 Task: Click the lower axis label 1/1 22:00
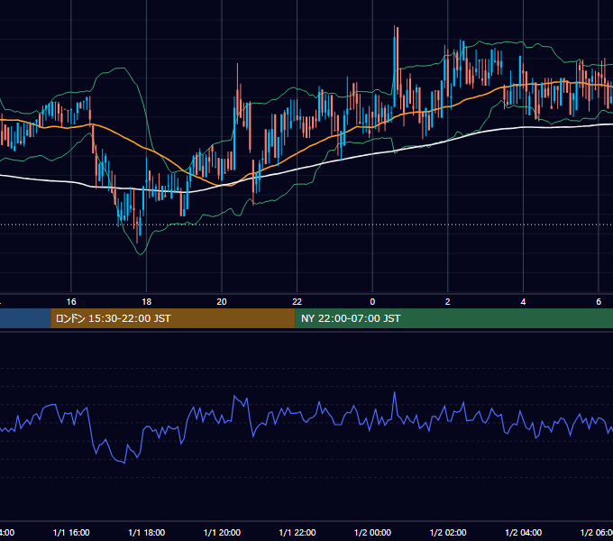coord(297,533)
